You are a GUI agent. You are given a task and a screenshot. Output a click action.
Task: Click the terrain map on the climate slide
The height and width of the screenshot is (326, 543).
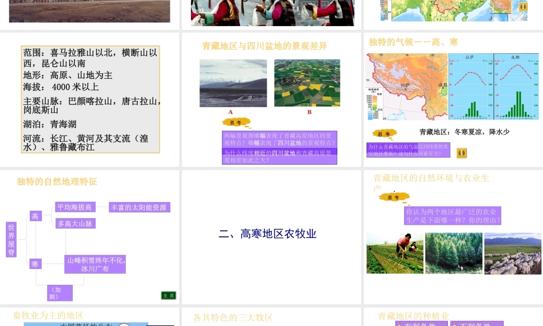407,86
